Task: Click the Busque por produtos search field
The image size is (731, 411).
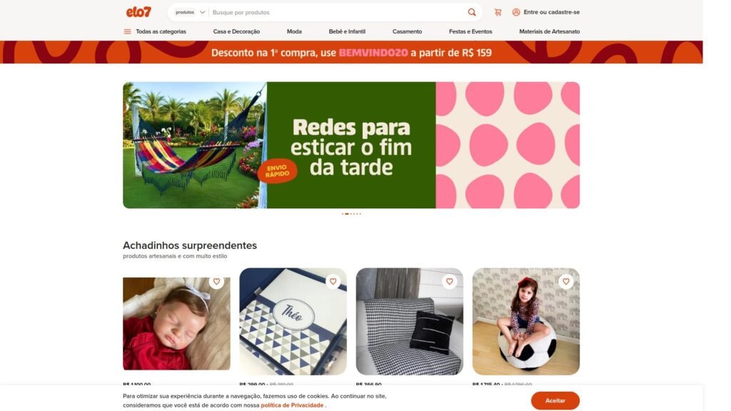Action: 338,13
